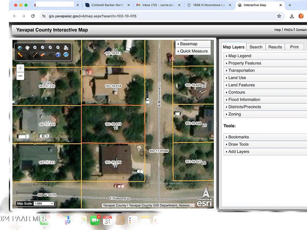
Task: Select the zoom-in magnifier tool
Action: pyautogui.click(x=35, y=48)
